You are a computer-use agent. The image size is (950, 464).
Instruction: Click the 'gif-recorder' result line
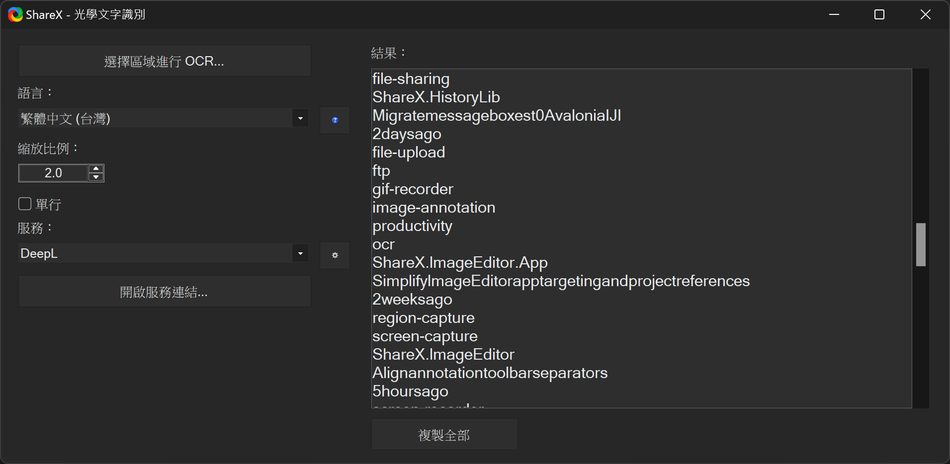(x=413, y=189)
